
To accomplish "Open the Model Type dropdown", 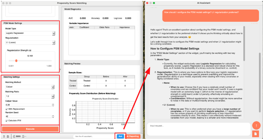I will click(30, 33).
